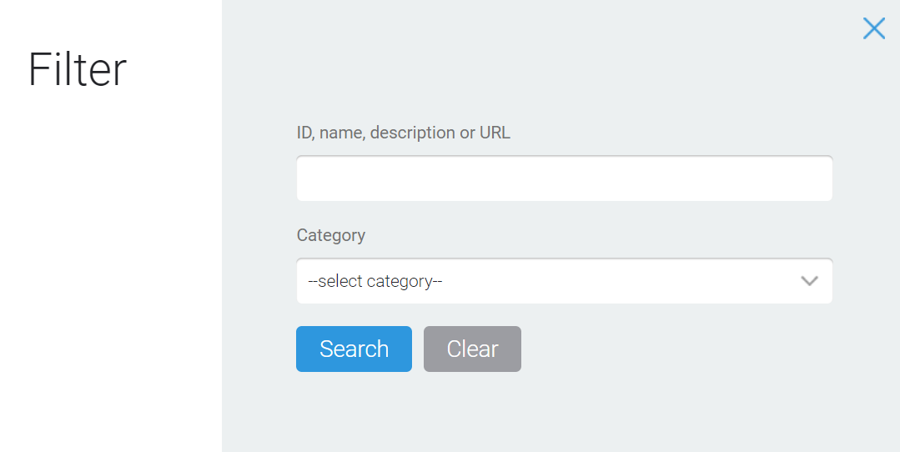Image resolution: width=900 pixels, height=452 pixels.
Task: Focus the ID, name, description or URL field
Action: 564,178
